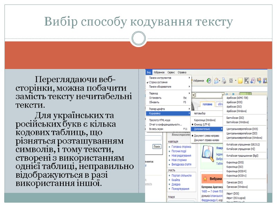This screenshot has height=207, width=277.
Task: Select Китайская традиционная (Big5) encoding
Action: tap(245, 156)
